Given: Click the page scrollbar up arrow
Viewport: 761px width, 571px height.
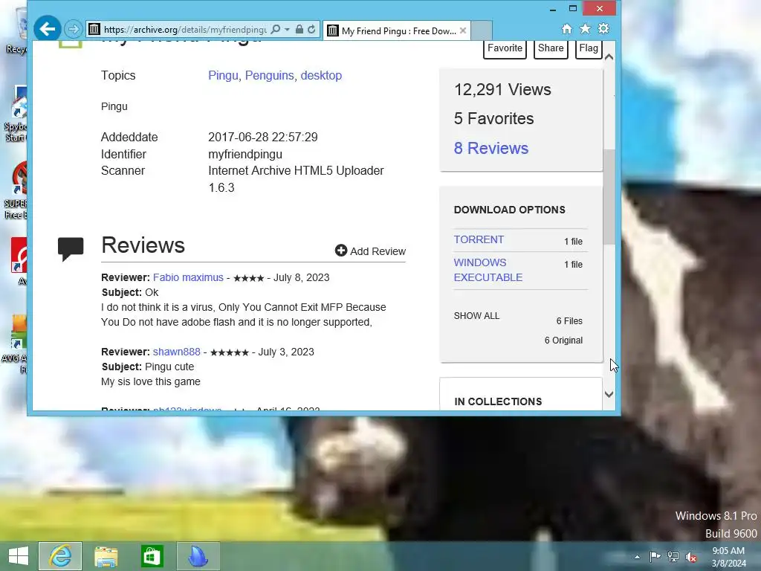Looking at the screenshot, I should tap(609, 57).
